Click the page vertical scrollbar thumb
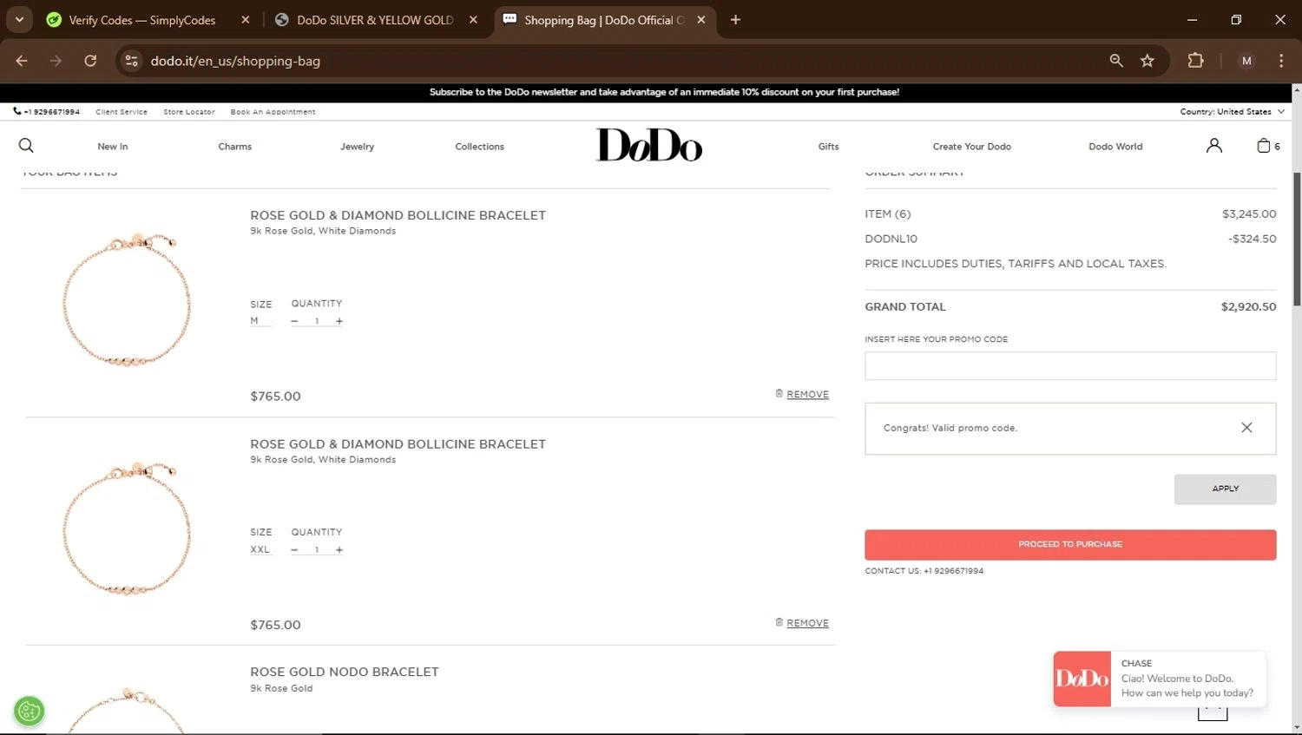Screen dimensions: 1302x735 1297,239
